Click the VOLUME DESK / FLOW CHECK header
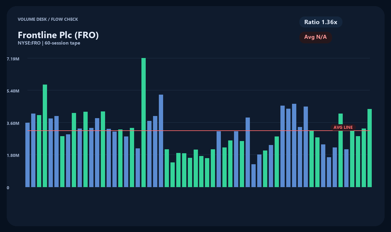The image size is (391, 232). (48, 19)
